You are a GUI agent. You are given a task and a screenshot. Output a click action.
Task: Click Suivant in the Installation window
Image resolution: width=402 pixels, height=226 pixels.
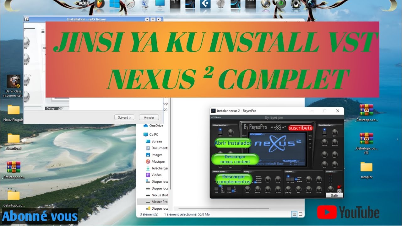pyautogui.click(x=124, y=117)
